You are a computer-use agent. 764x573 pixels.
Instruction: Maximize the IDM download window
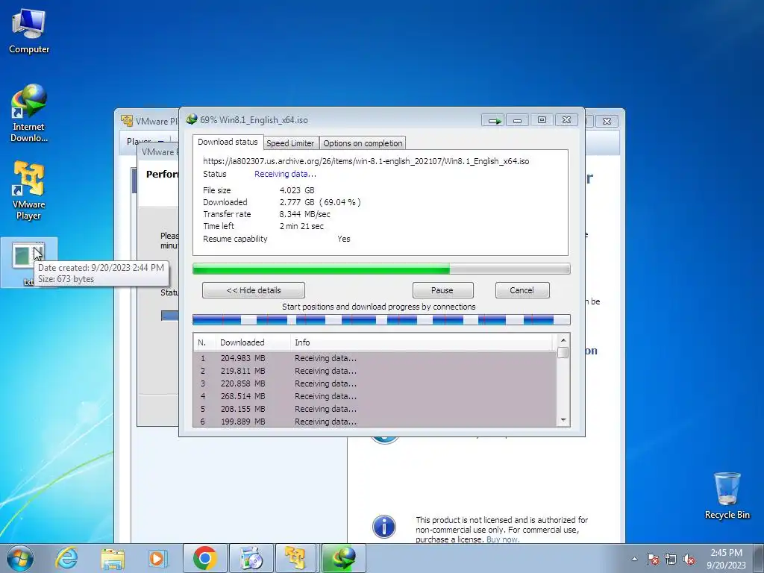click(x=542, y=120)
